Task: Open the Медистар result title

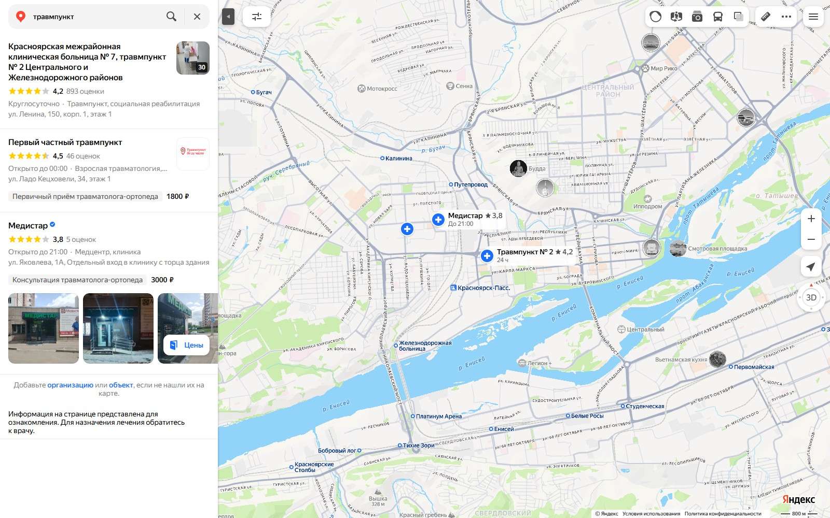Action: [28, 225]
